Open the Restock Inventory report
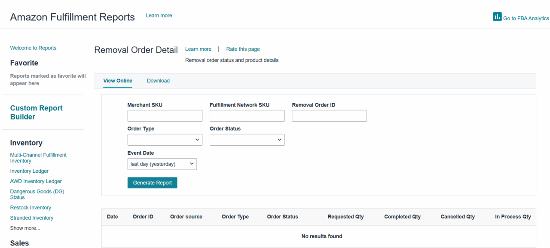550x248 pixels. click(31, 208)
